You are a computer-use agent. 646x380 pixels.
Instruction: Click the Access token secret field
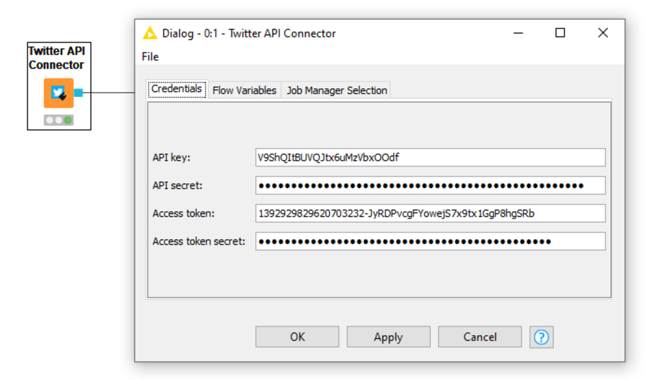430,241
